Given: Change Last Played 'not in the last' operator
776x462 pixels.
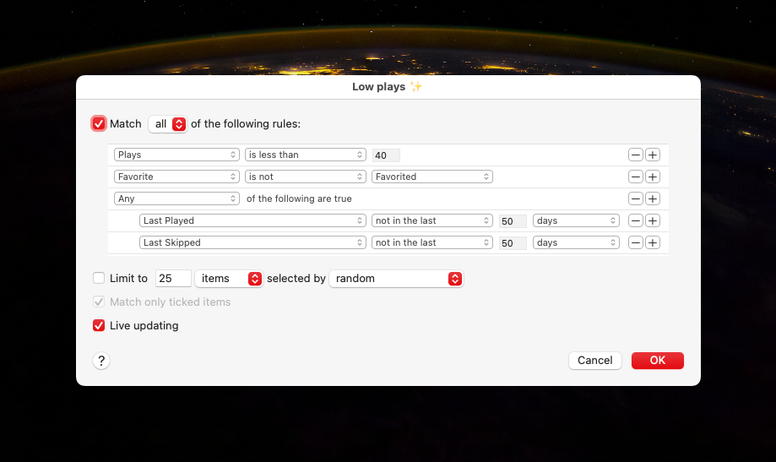Looking at the screenshot, I should pyautogui.click(x=432, y=220).
